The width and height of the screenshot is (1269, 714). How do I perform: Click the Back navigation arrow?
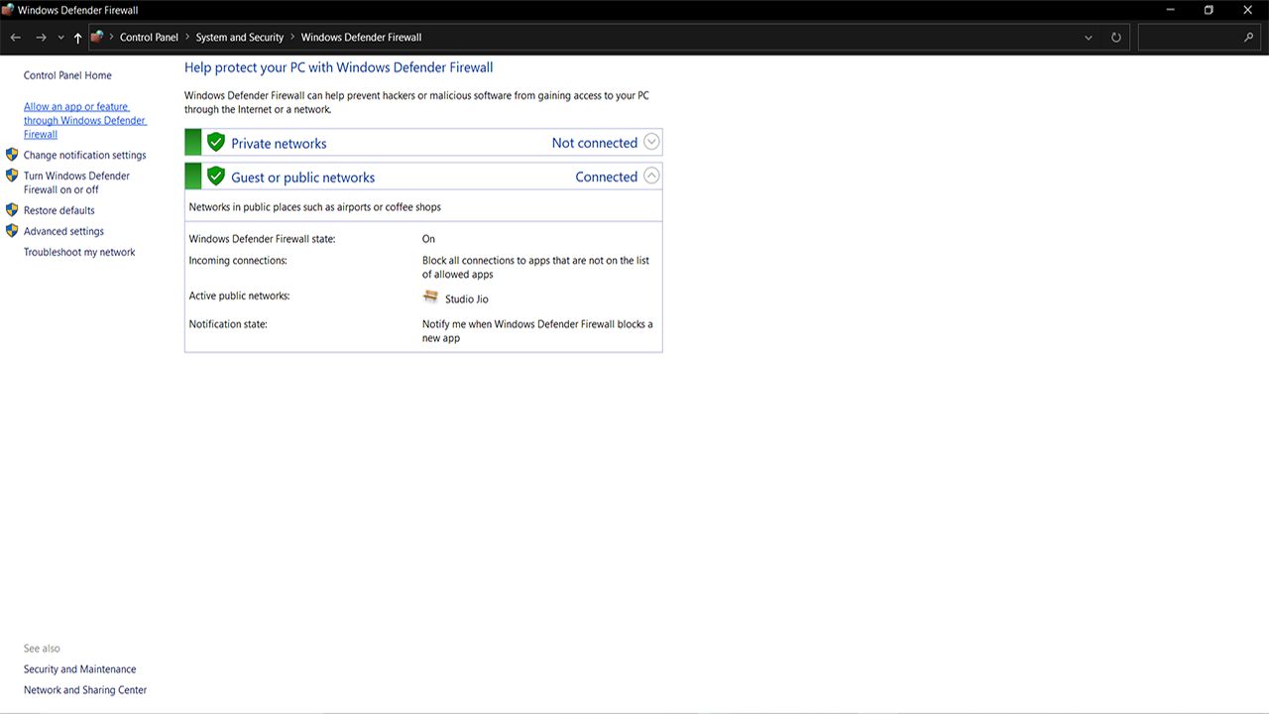[16, 38]
